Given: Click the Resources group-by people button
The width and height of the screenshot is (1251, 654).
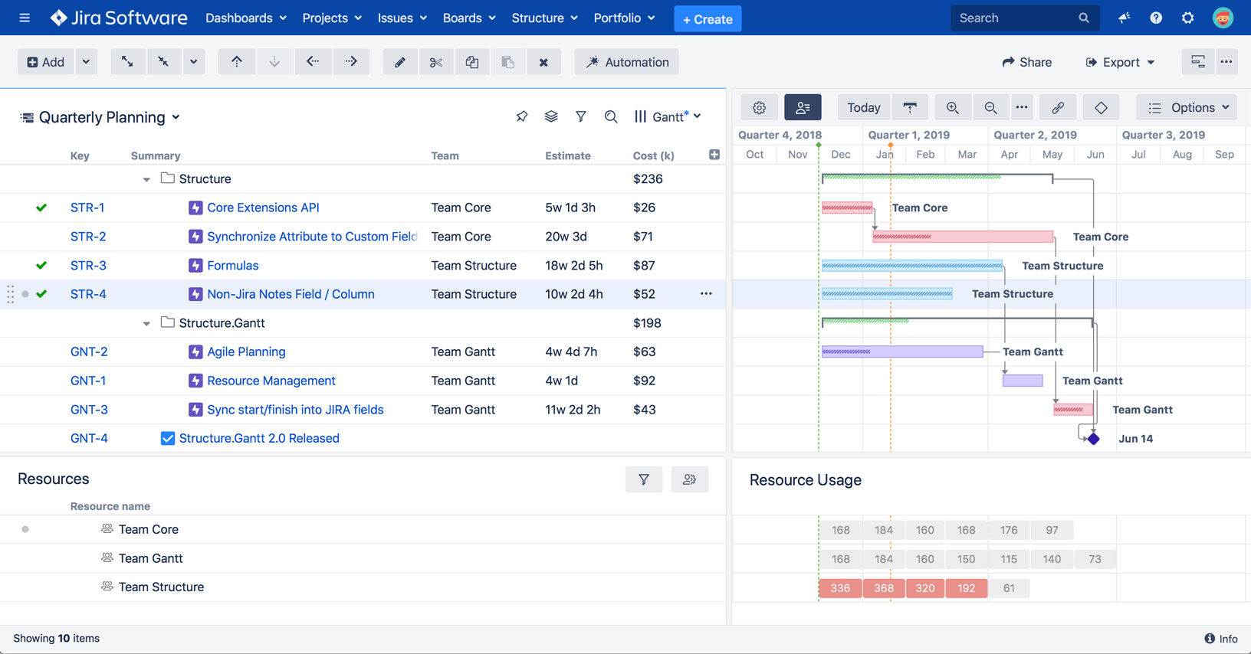Looking at the screenshot, I should pos(690,479).
